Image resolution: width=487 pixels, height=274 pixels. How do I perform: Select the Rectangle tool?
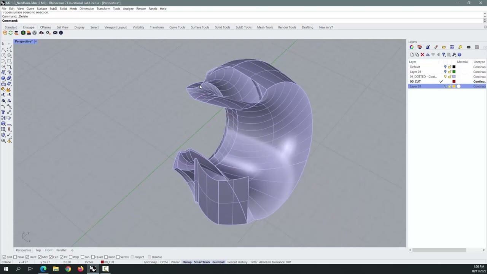[x=9, y=61]
